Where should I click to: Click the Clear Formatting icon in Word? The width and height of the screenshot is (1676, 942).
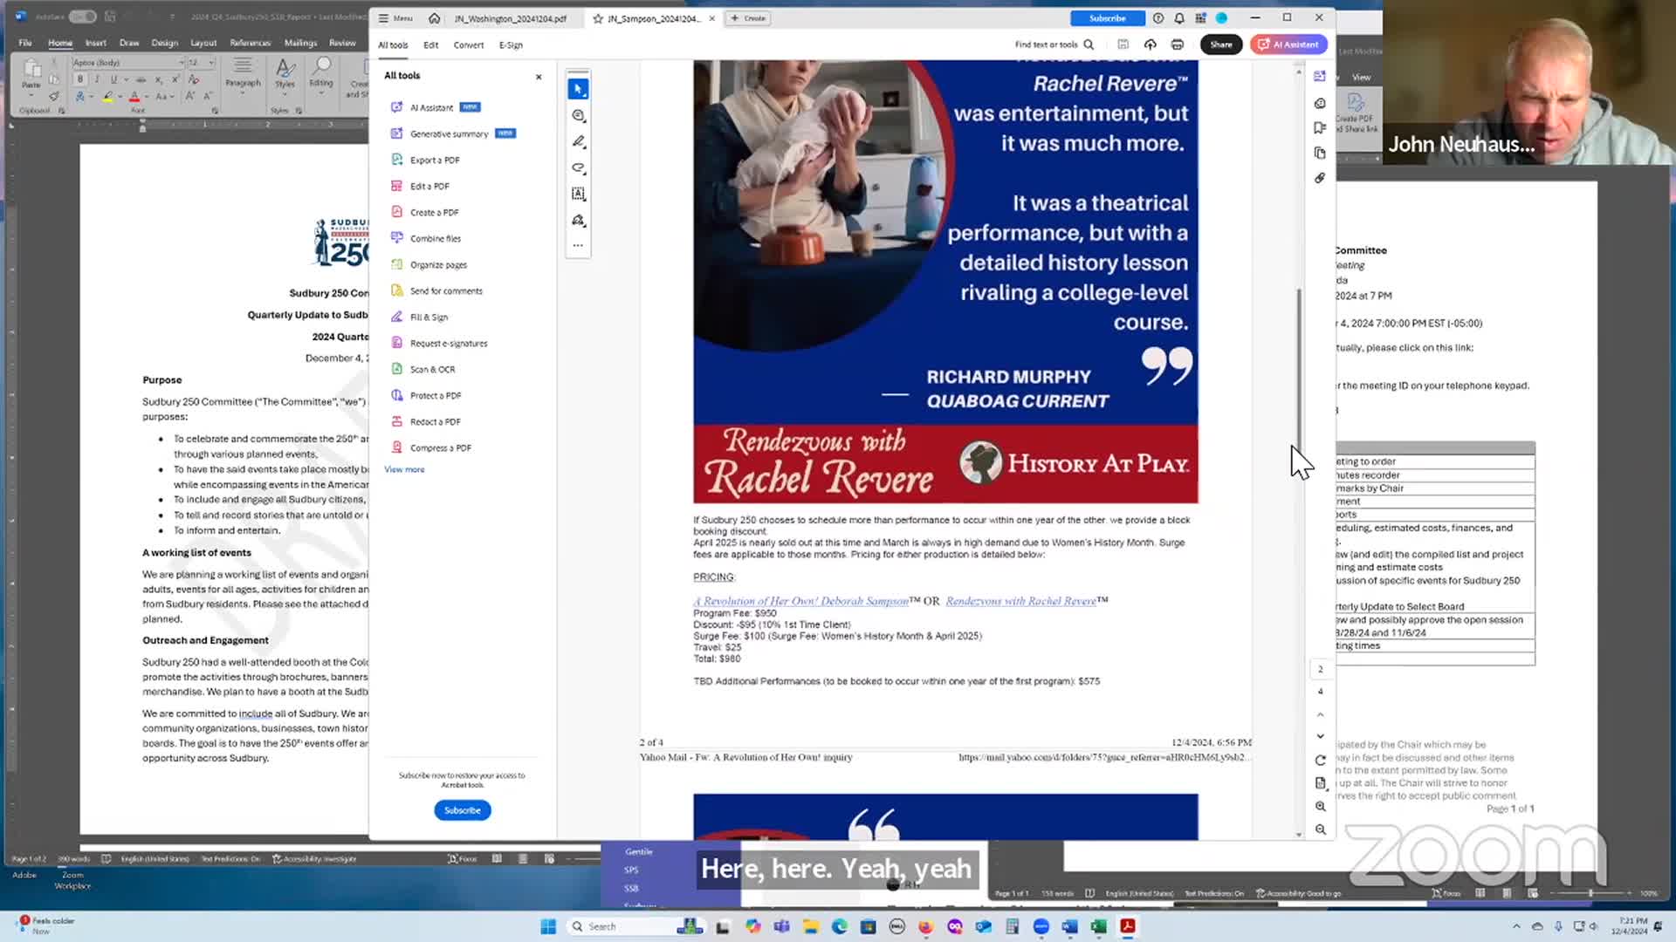194,79
